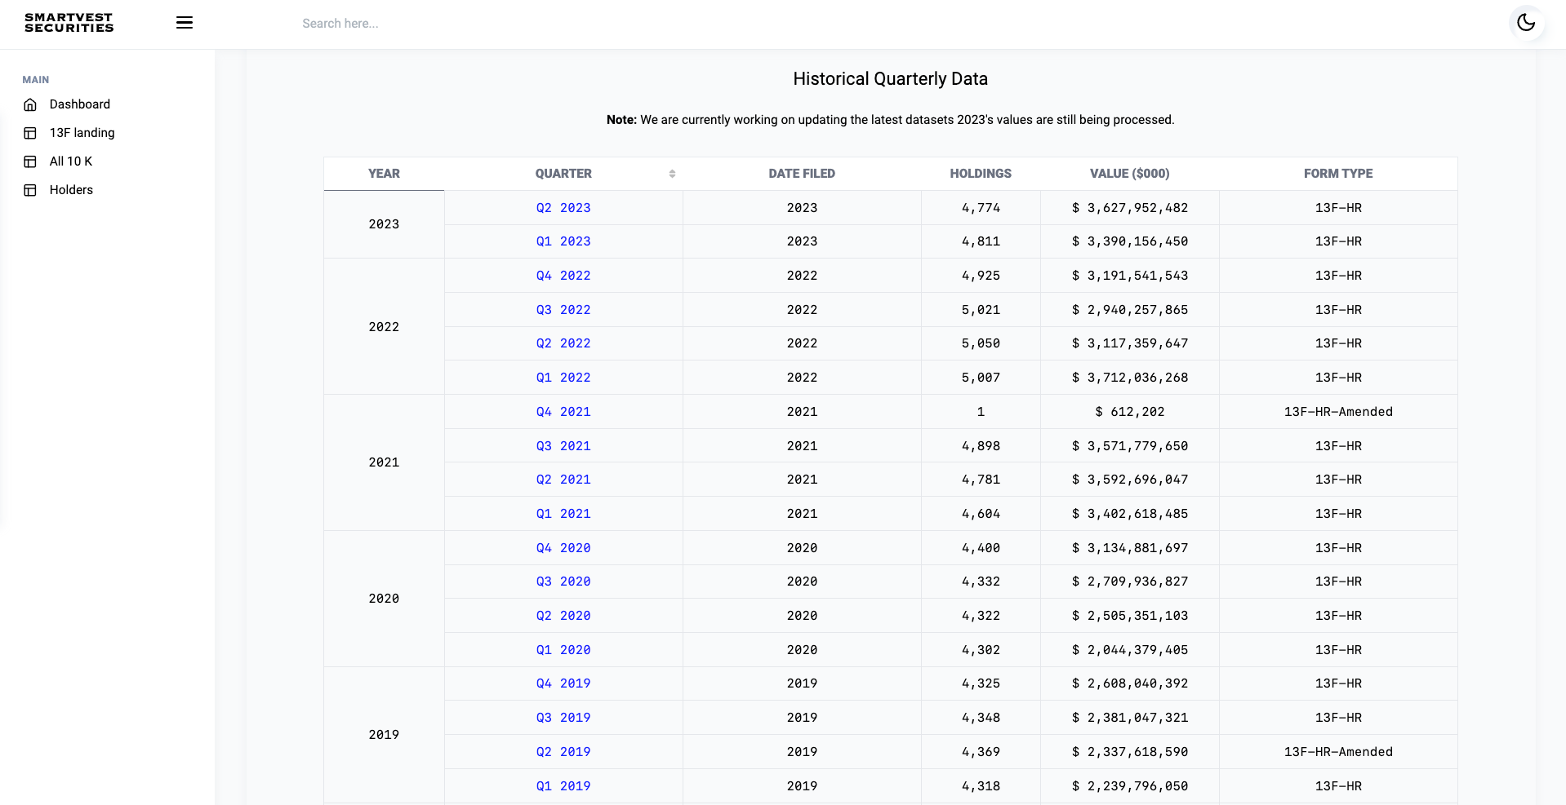The height and width of the screenshot is (805, 1566).
Task: Click the Value ($000) column header
Action: [x=1129, y=174]
